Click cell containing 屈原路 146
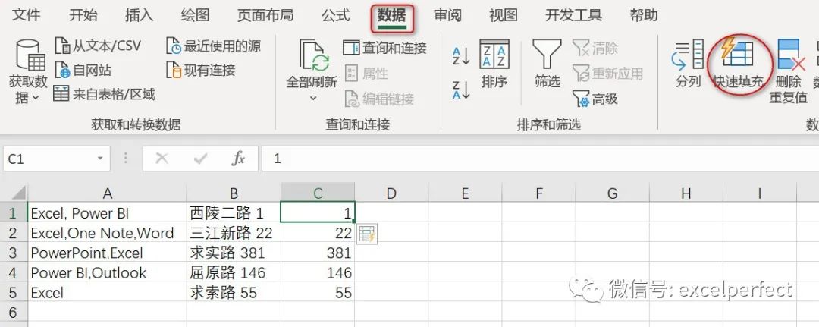 [234, 272]
